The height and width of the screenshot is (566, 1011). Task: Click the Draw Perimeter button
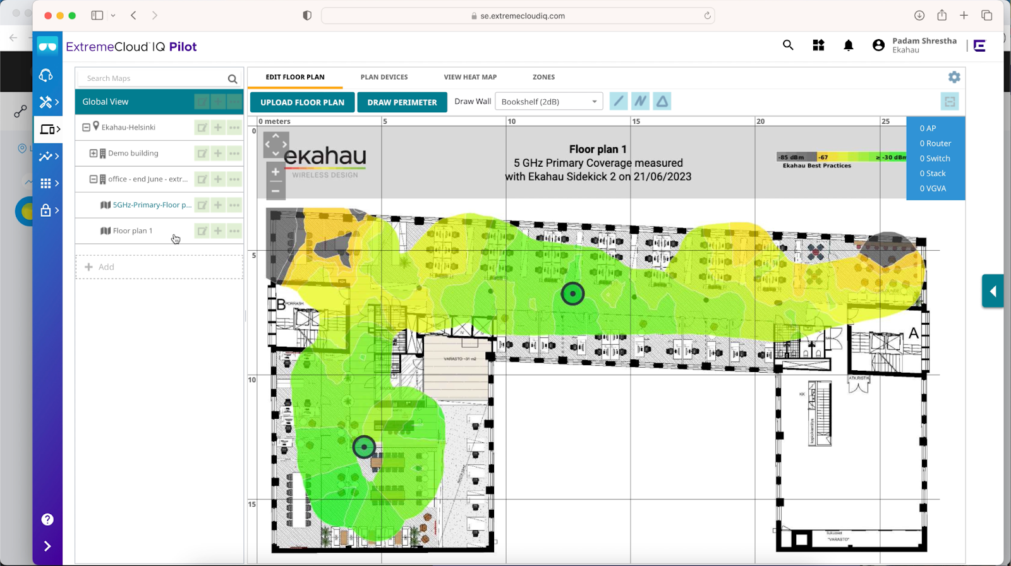coord(402,102)
